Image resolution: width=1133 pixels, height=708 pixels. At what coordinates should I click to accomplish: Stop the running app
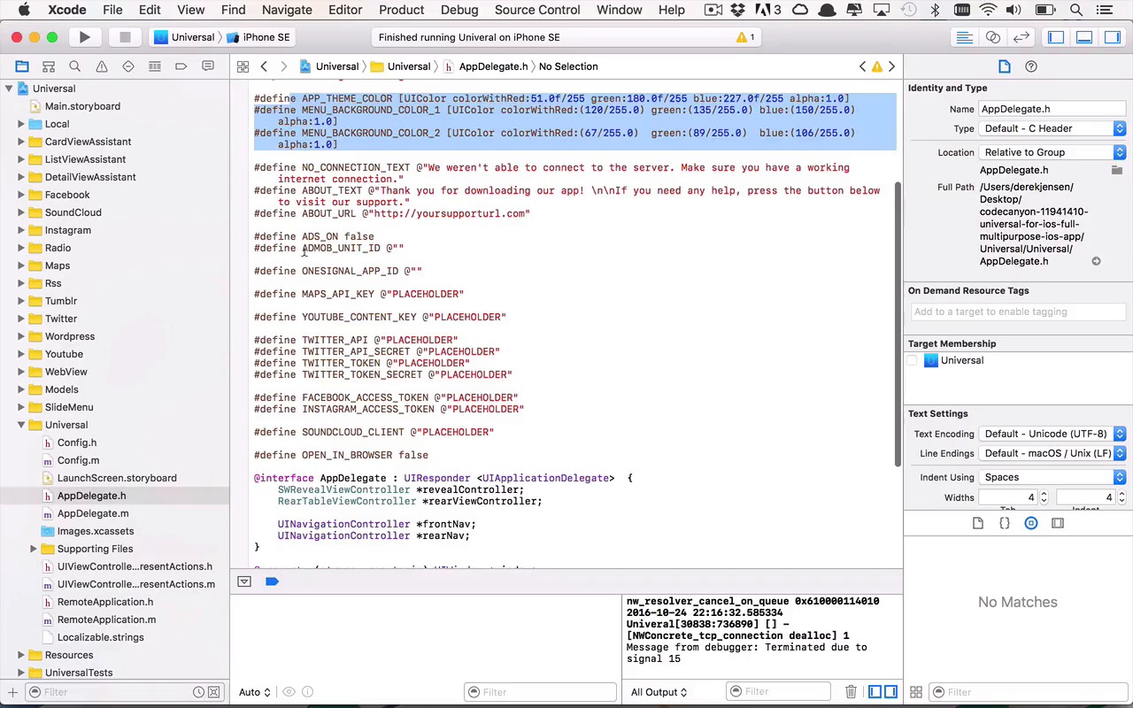125,37
